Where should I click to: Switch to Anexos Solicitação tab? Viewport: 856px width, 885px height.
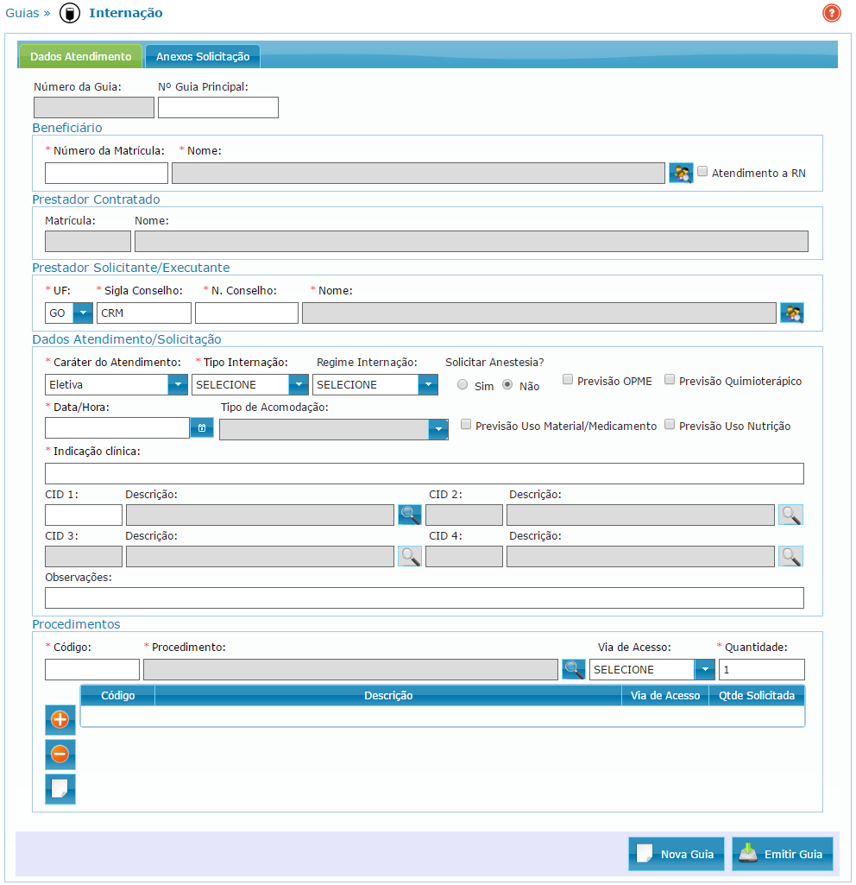203,57
